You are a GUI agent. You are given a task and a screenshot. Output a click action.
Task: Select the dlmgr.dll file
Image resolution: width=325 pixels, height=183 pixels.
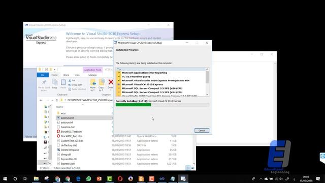66,155
